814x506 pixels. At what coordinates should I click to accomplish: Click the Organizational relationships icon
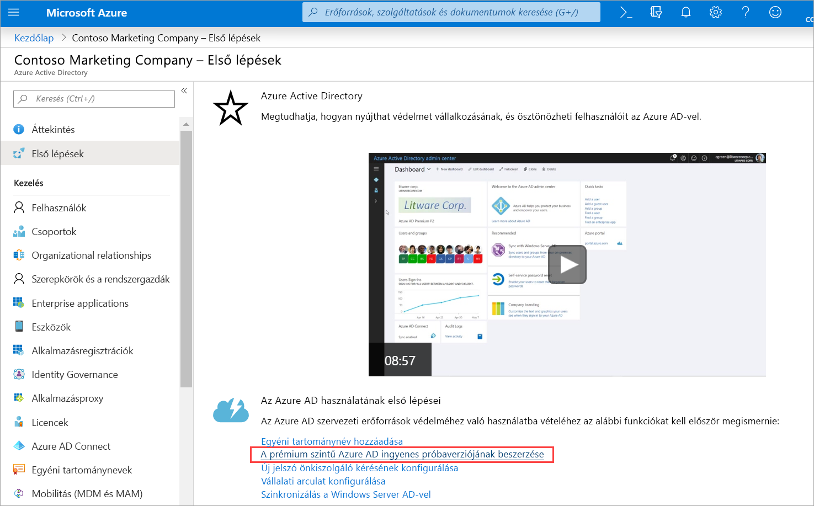[x=19, y=255]
